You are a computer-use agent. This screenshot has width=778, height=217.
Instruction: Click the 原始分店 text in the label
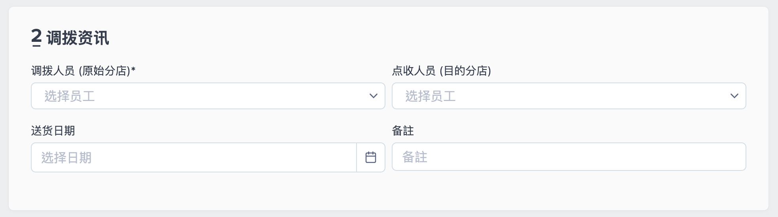tap(105, 71)
